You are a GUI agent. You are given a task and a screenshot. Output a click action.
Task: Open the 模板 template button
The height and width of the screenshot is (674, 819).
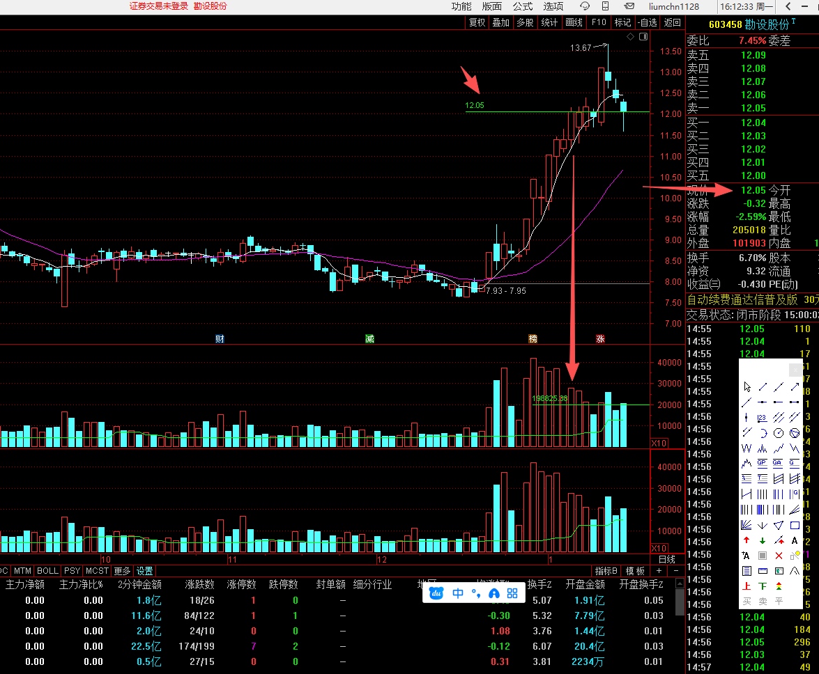635,571
